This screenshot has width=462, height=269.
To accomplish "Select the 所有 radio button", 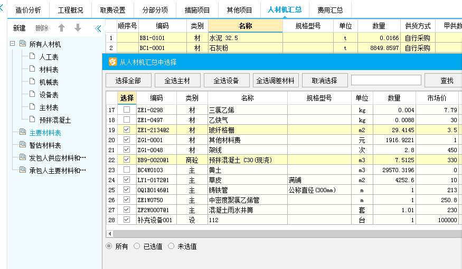I will coord(109,246).
